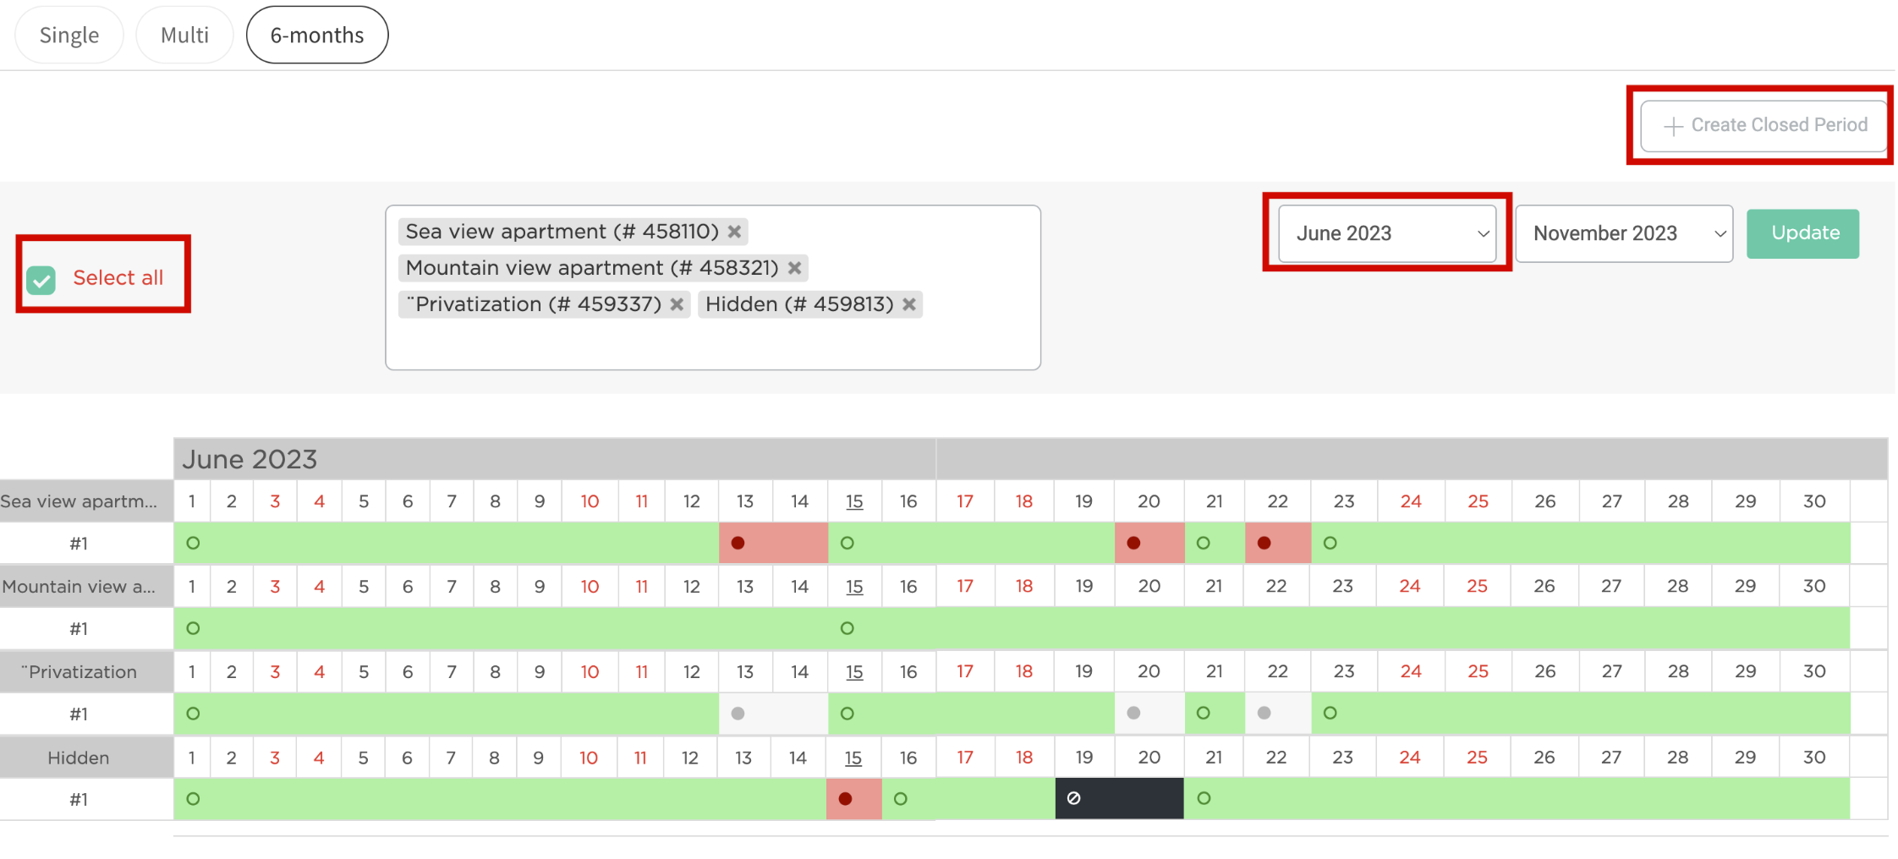
Task: Click Privatization available circle on day 21
Action: [1203, 713]
